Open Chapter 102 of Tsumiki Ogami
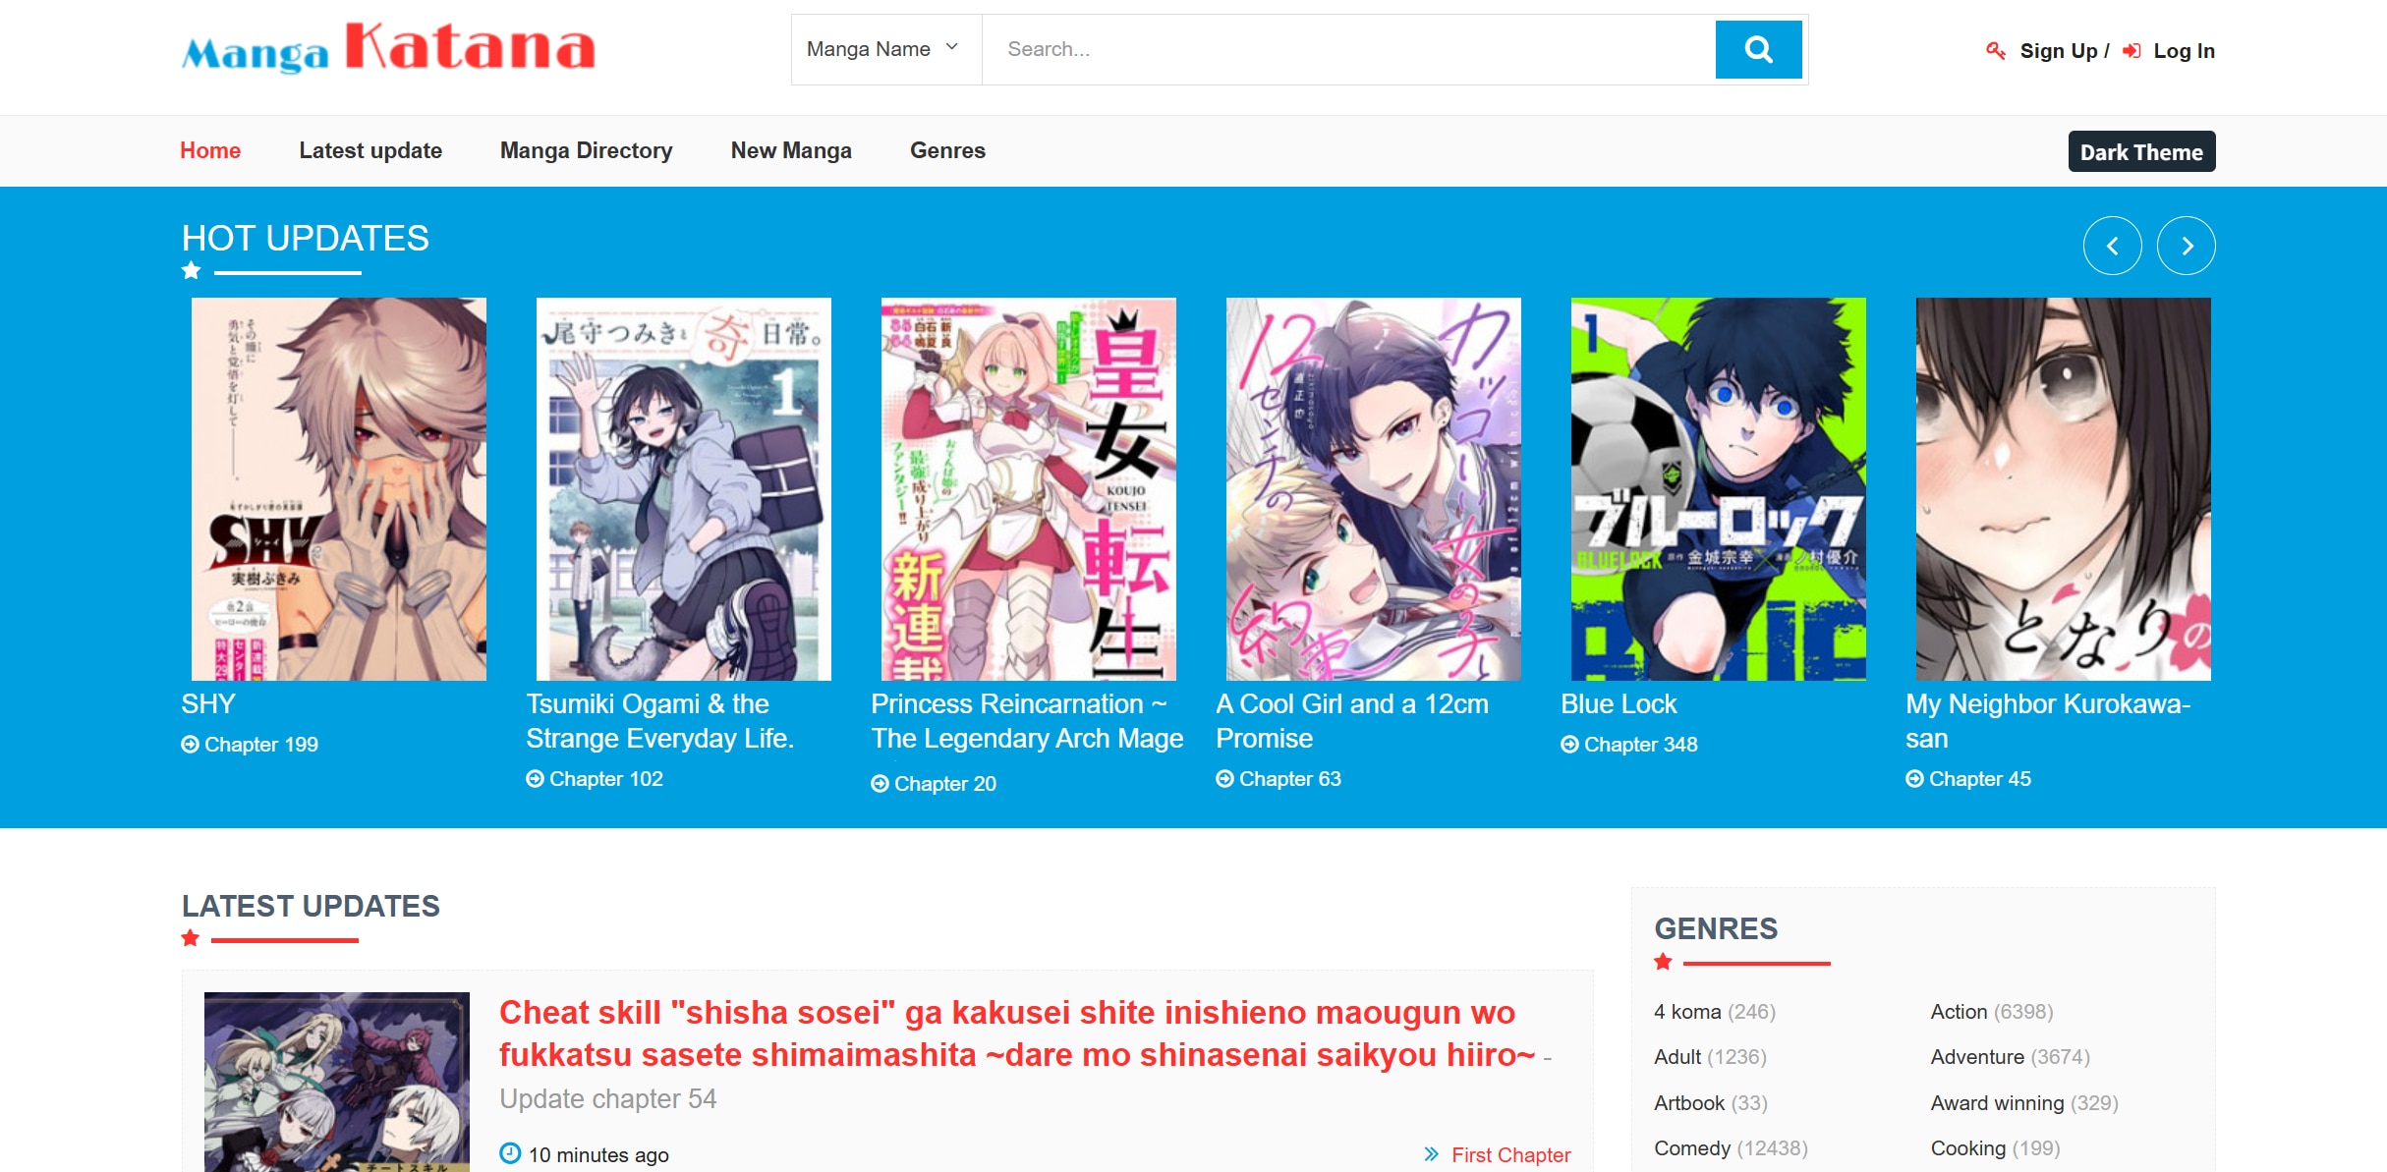Viewport: 2387px width, 1172px height. [606, 779]
